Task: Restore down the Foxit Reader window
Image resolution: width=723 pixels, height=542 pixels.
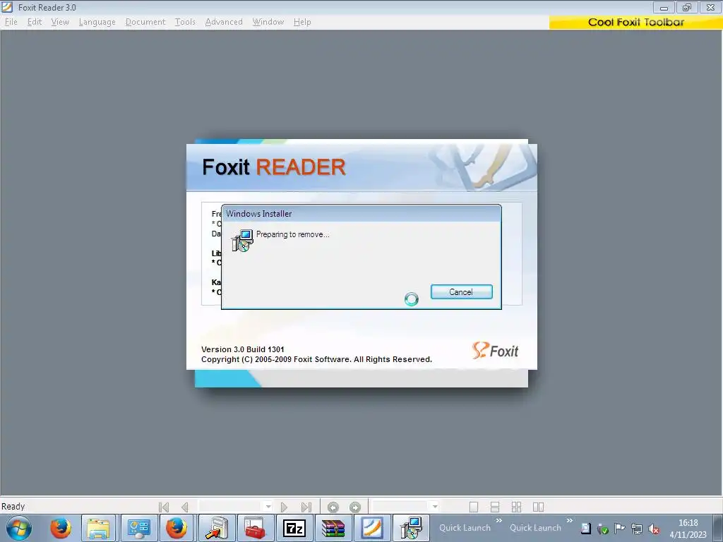Action: (686, 7)
